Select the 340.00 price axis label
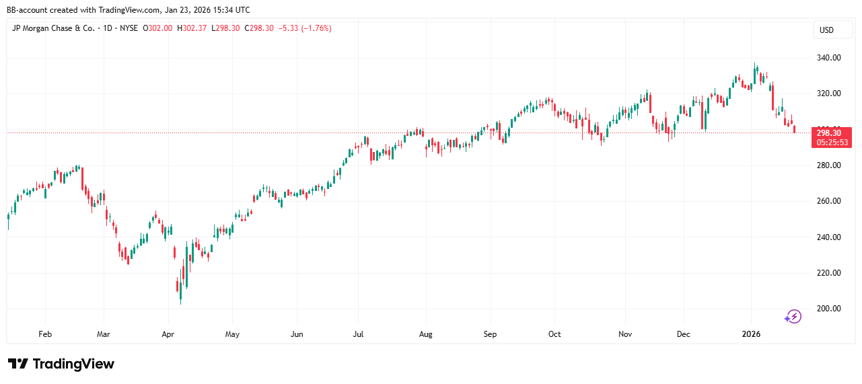 828,58
